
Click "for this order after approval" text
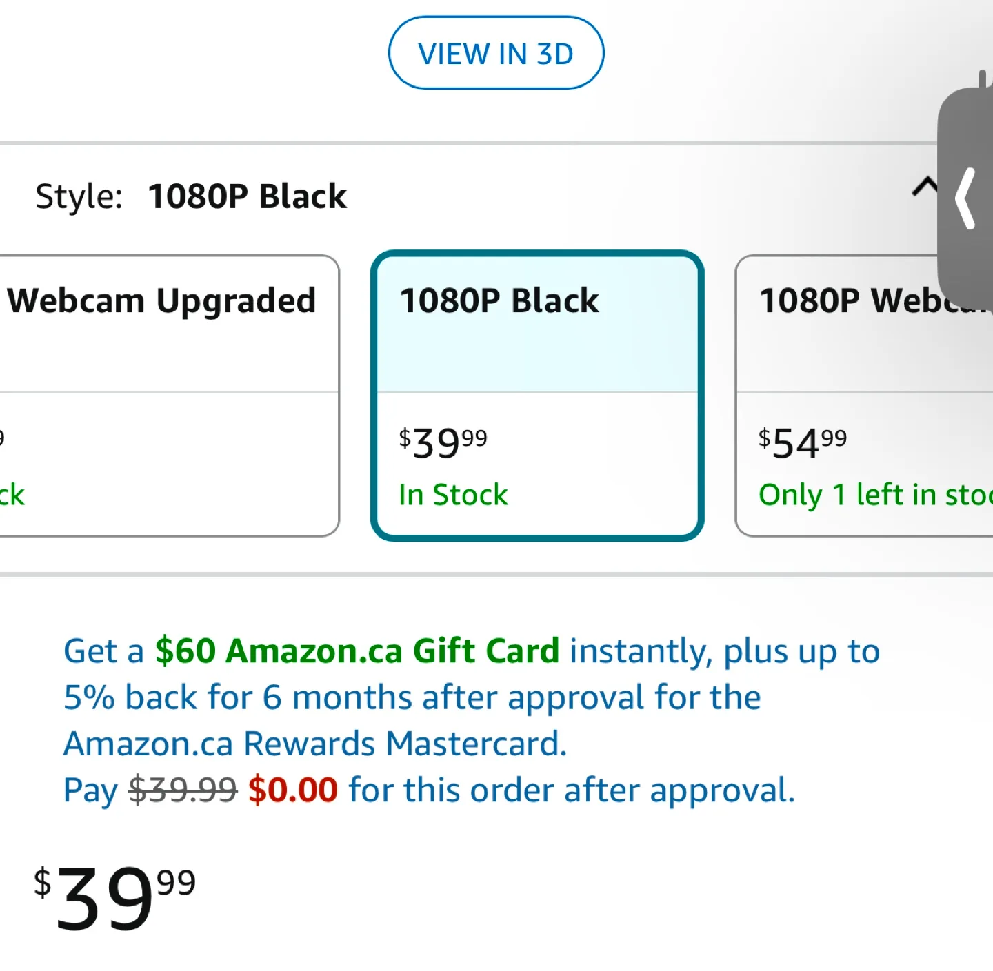(x=572, y=790)
